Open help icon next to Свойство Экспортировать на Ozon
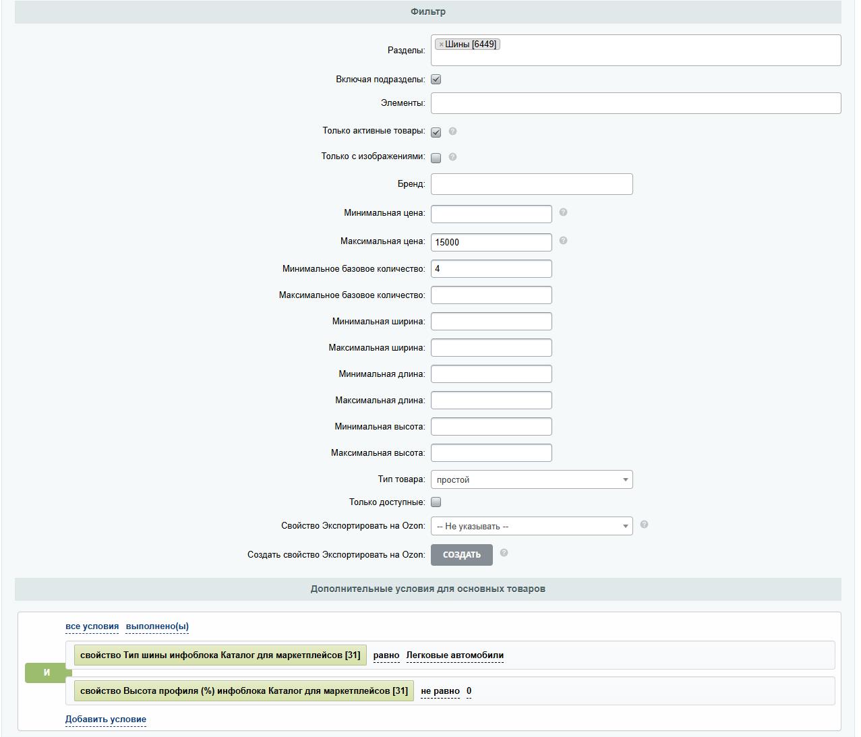 click(x=644, y=525)
